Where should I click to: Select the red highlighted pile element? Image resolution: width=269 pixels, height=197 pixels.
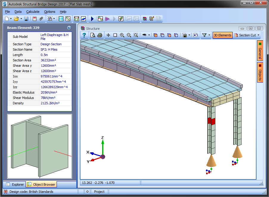(212, 121)
